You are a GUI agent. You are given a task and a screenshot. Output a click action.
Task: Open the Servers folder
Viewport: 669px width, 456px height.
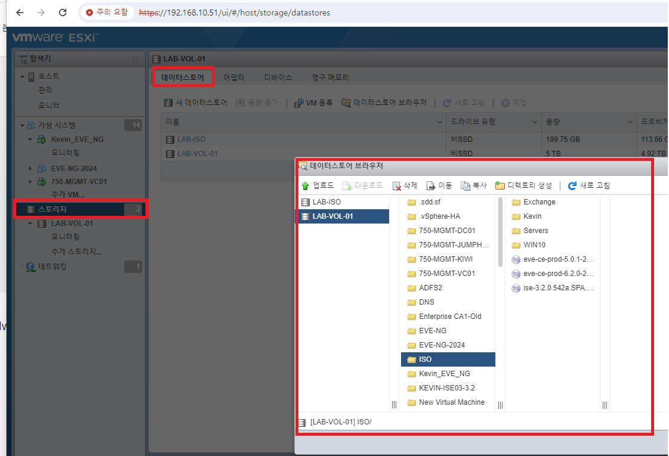tap(553, 231)
